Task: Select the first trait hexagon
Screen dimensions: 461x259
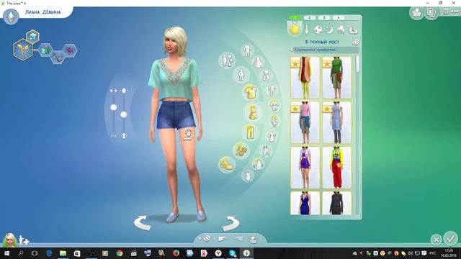Action: point(45,50)
